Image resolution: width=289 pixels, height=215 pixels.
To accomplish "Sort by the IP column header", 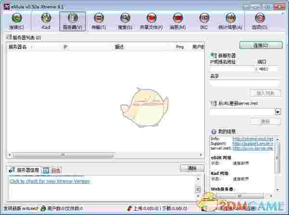I will point(65,47).
